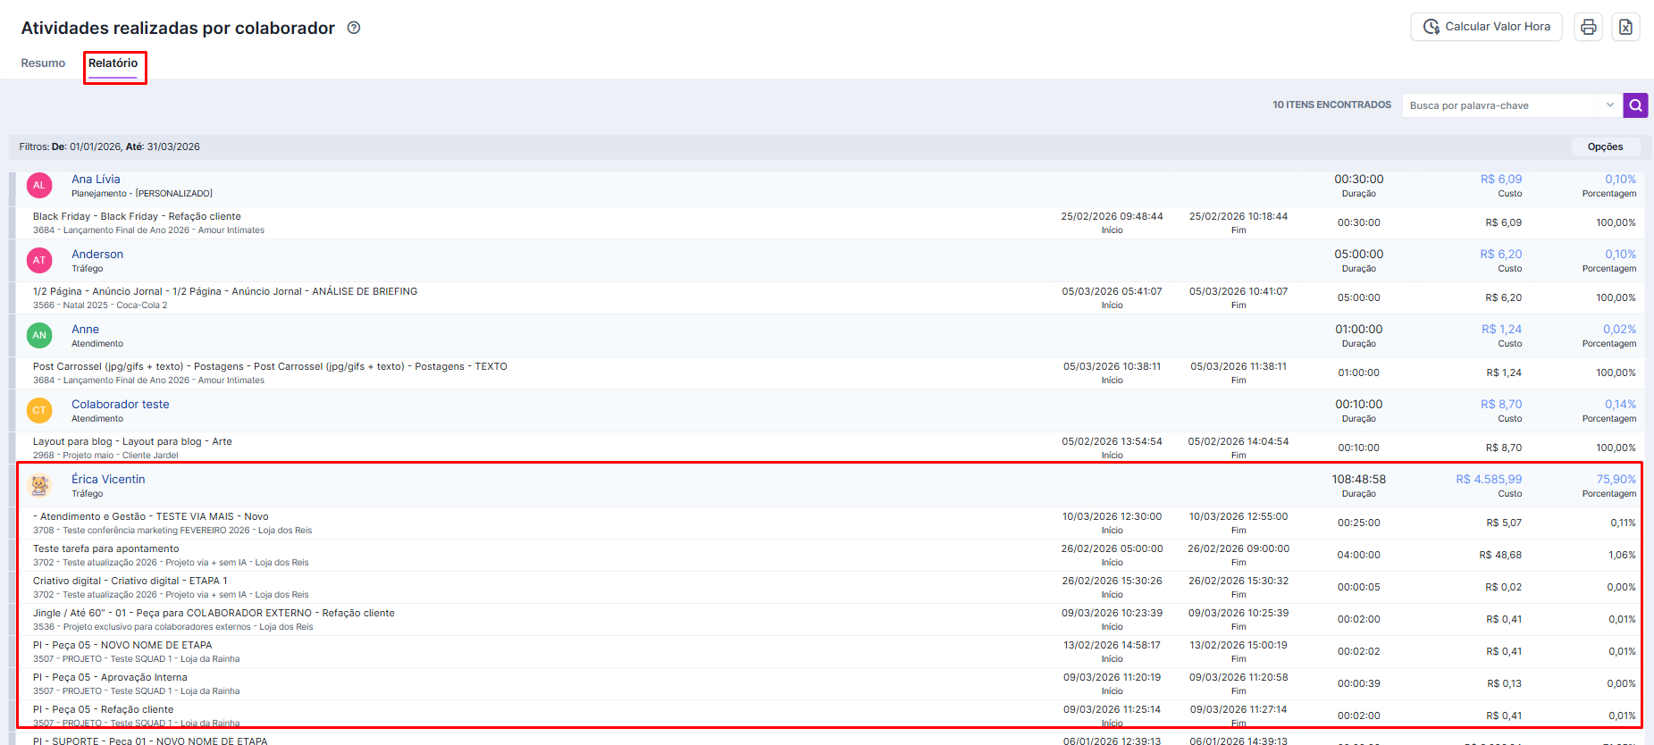Click Ana Lívia's AL avatar
Screen dimensions: 1654x745
[x=39, y=186]
